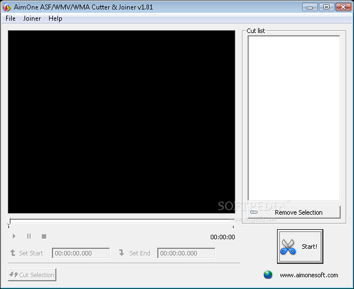Click the seek slider thumb
This screenshot has width=354, height=289.
[x=9, y=221]
